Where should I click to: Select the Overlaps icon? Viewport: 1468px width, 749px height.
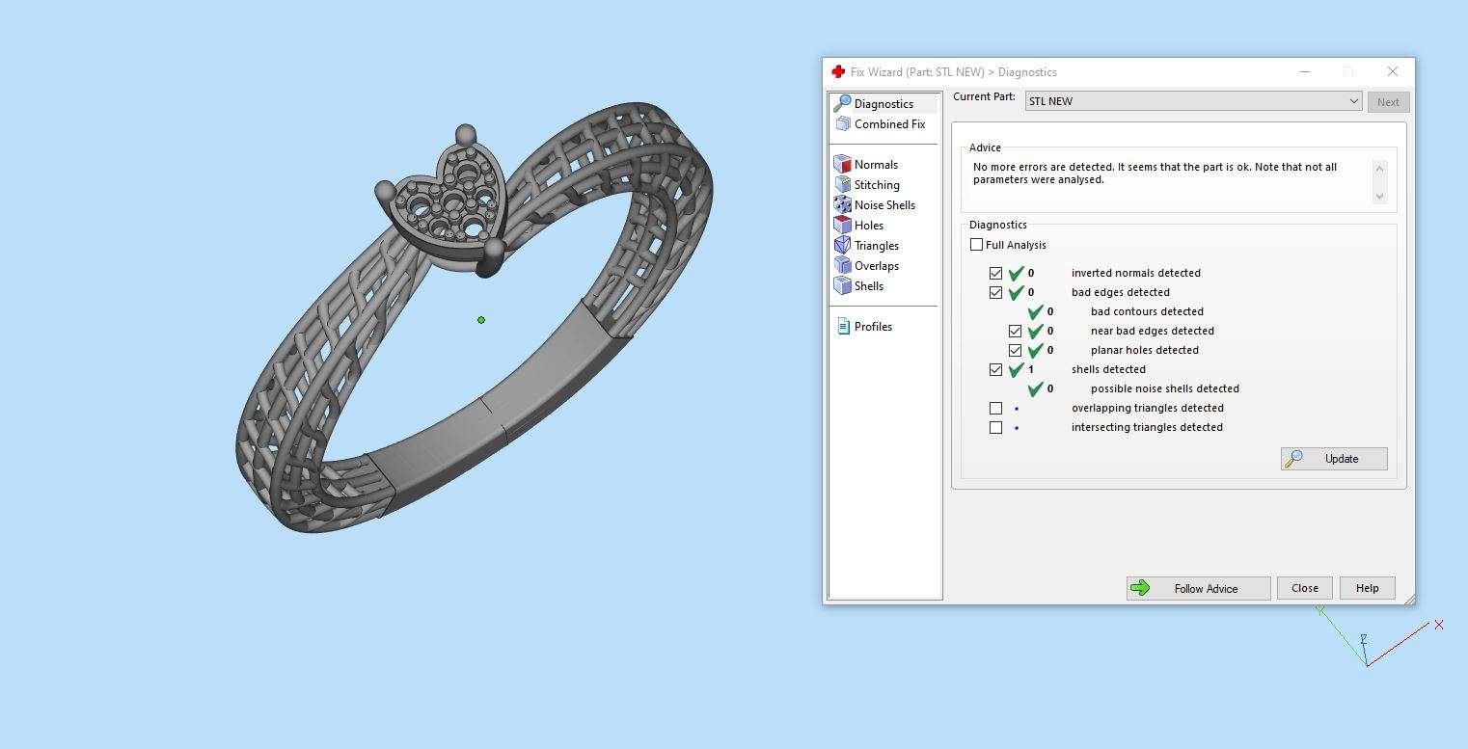pos(843,265)
